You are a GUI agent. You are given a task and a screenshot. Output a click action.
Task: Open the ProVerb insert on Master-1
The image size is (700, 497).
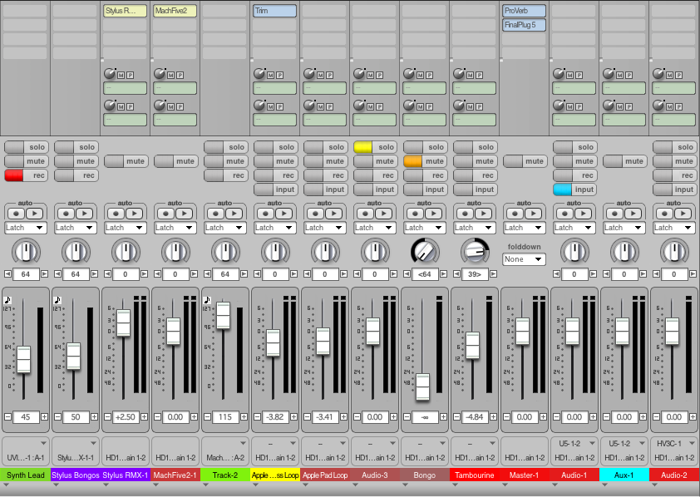coord(524,11)
